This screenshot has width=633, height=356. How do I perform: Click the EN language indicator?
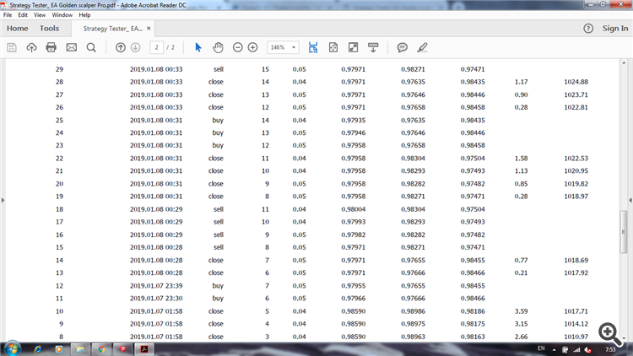(541, 348)
